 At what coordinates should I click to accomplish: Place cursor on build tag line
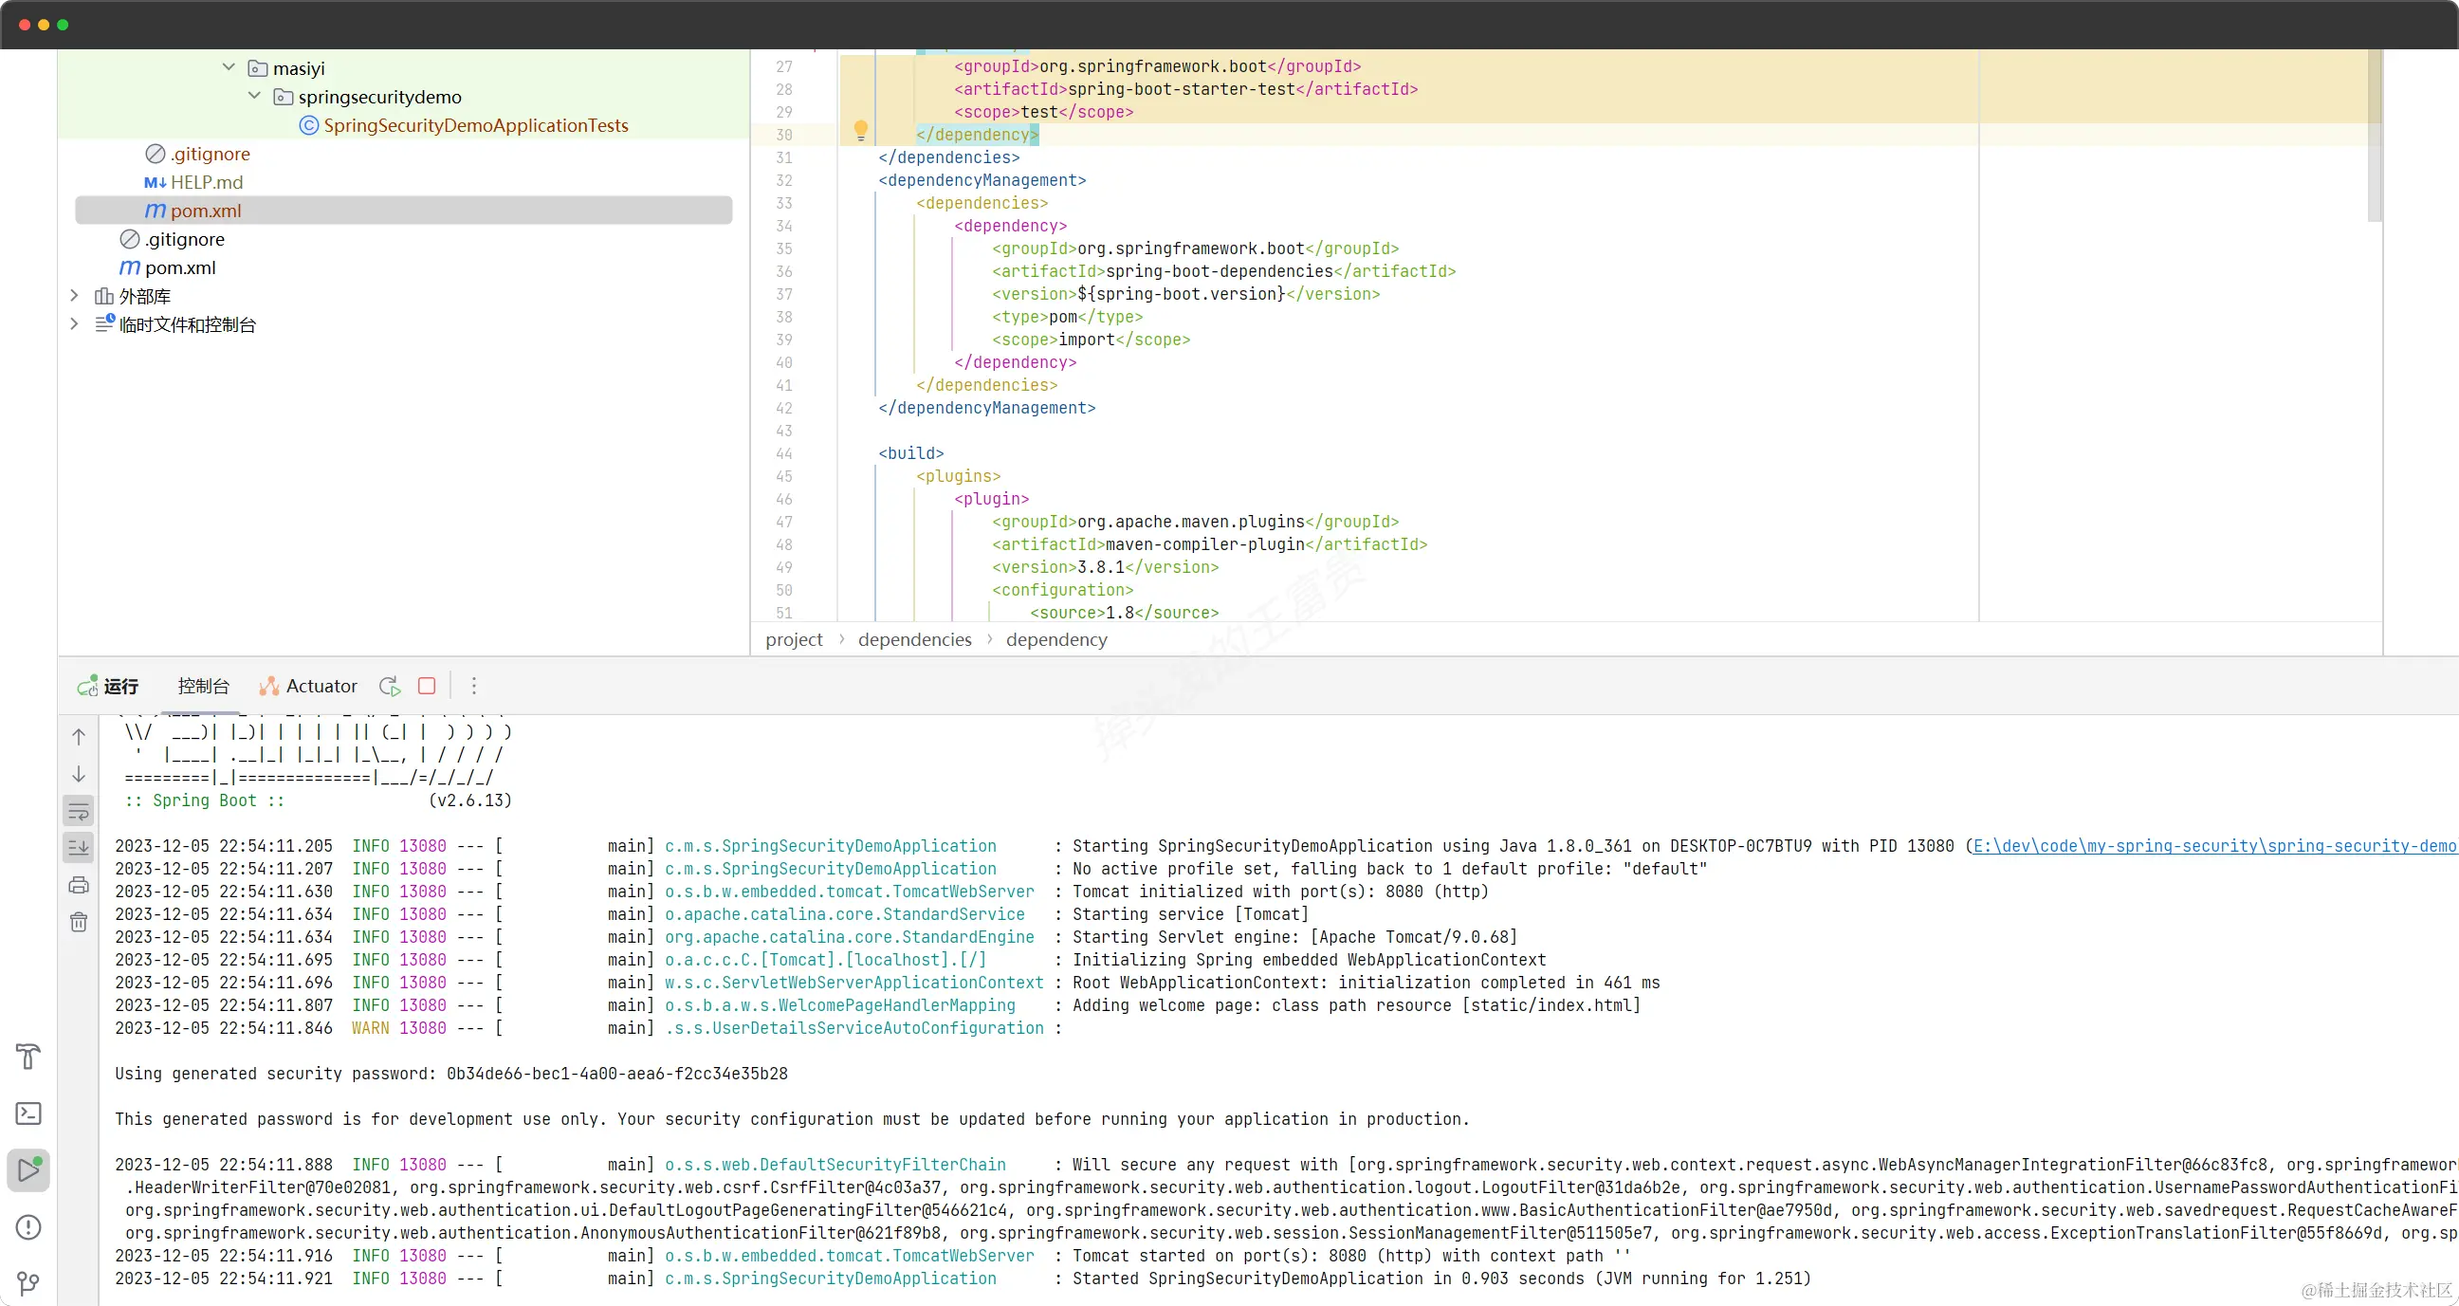(910, 453)
